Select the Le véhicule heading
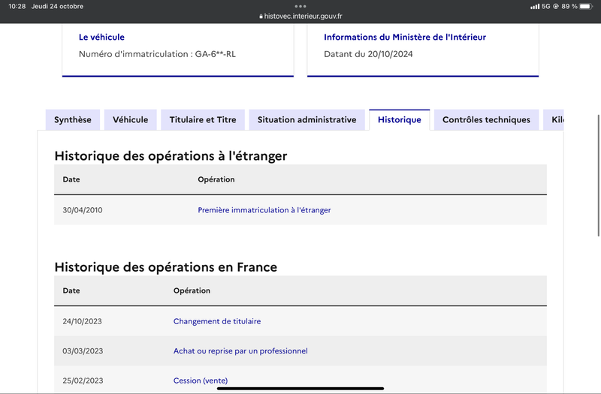 (101, 37)
